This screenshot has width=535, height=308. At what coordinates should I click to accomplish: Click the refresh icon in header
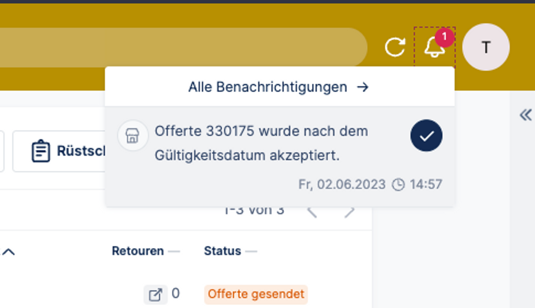tap(395, 47)
